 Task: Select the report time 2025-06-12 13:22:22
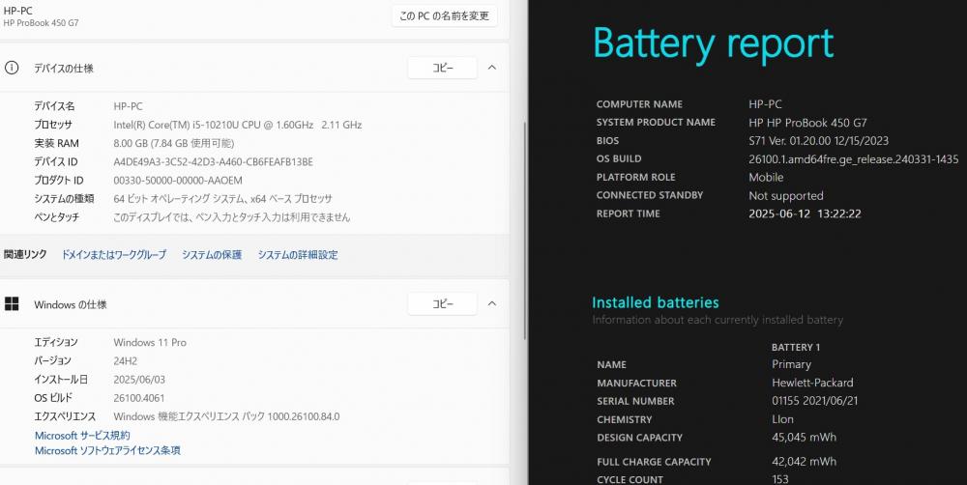coord(805,214)
